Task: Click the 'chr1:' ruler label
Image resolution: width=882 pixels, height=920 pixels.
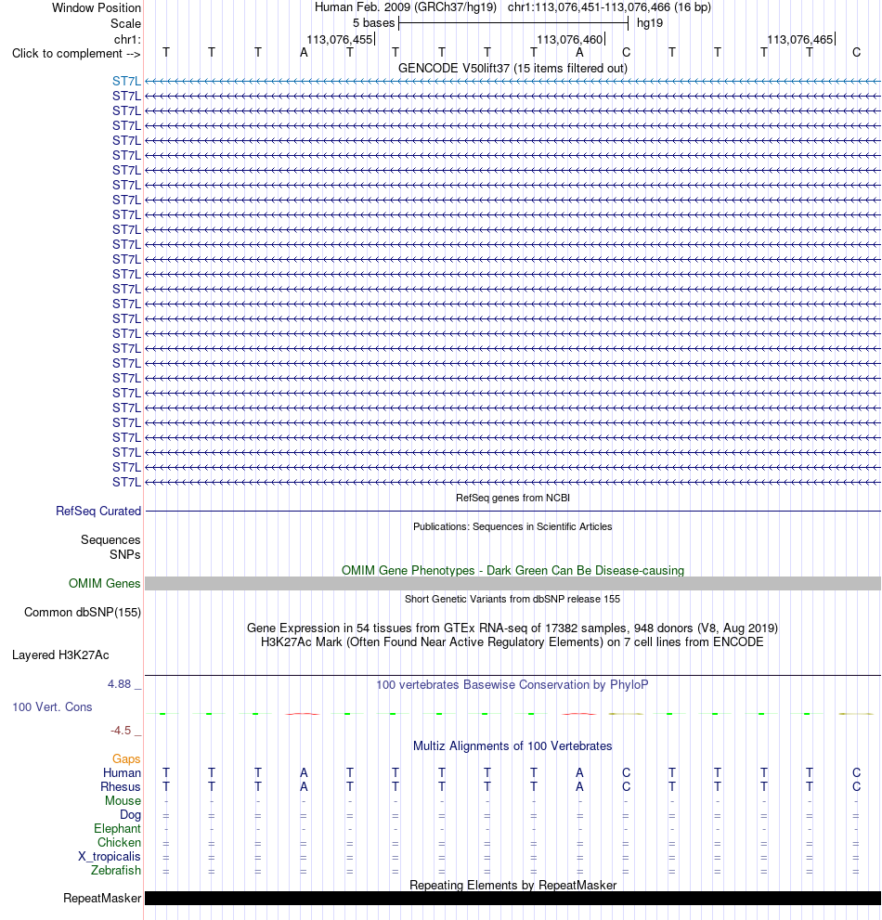Action: [127, 39]
